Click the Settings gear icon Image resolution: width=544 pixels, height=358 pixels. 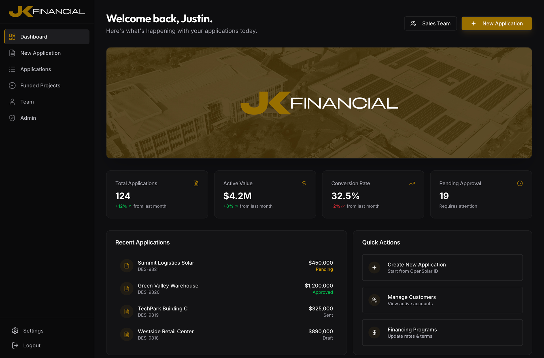(x=15, y=331)
